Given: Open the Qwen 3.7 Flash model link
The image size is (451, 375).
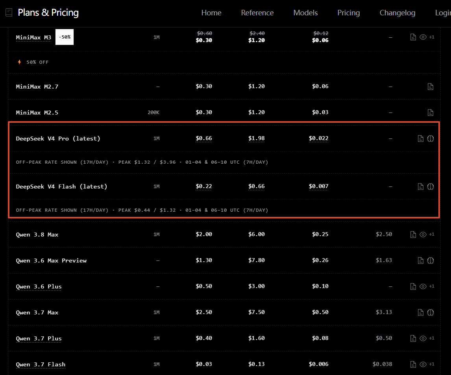Looking at the screenshot, I should tap(41, 365).
